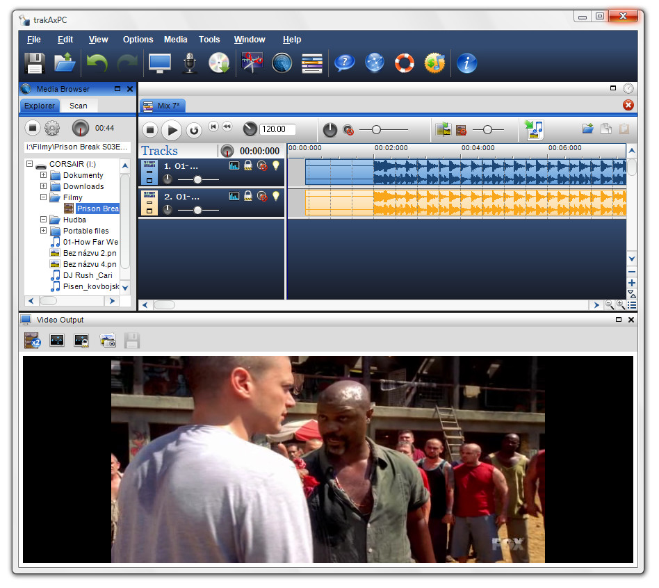Expand the Portable files folder
The image size is (659, 588).
click(x=43, y=231)
